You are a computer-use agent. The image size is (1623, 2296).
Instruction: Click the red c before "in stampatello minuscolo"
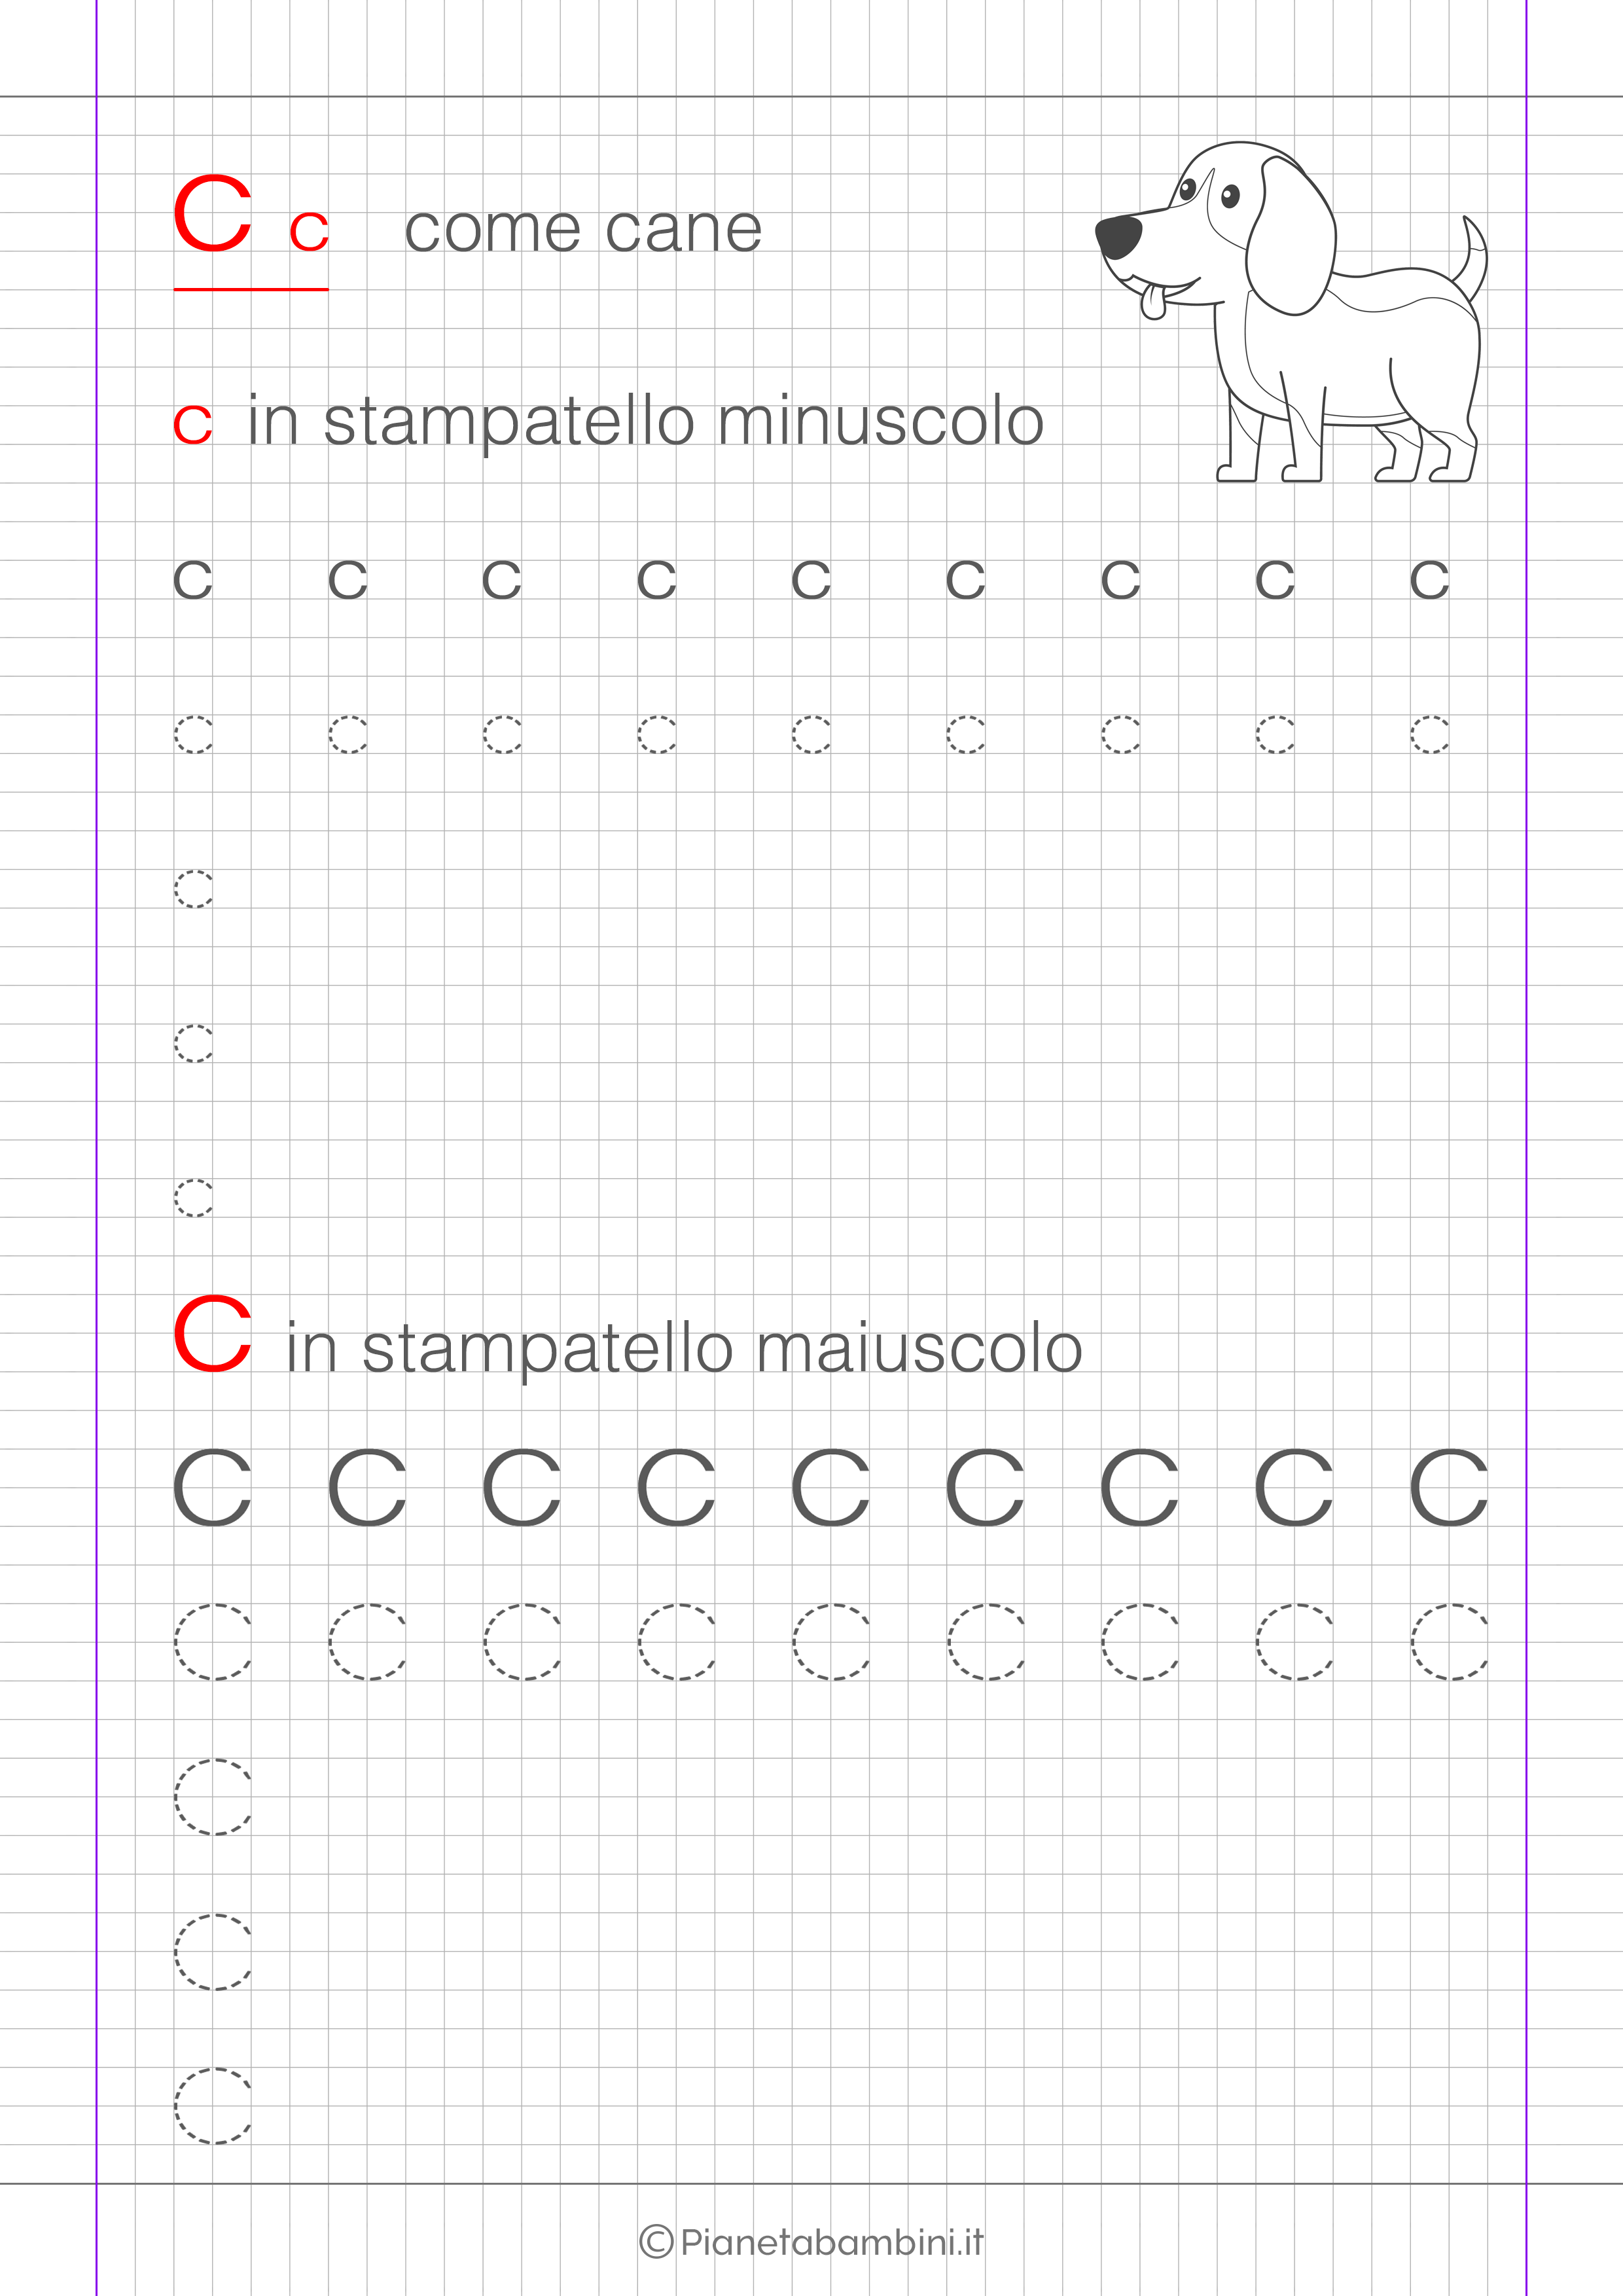pyautogui.click(x=192, y=424)
